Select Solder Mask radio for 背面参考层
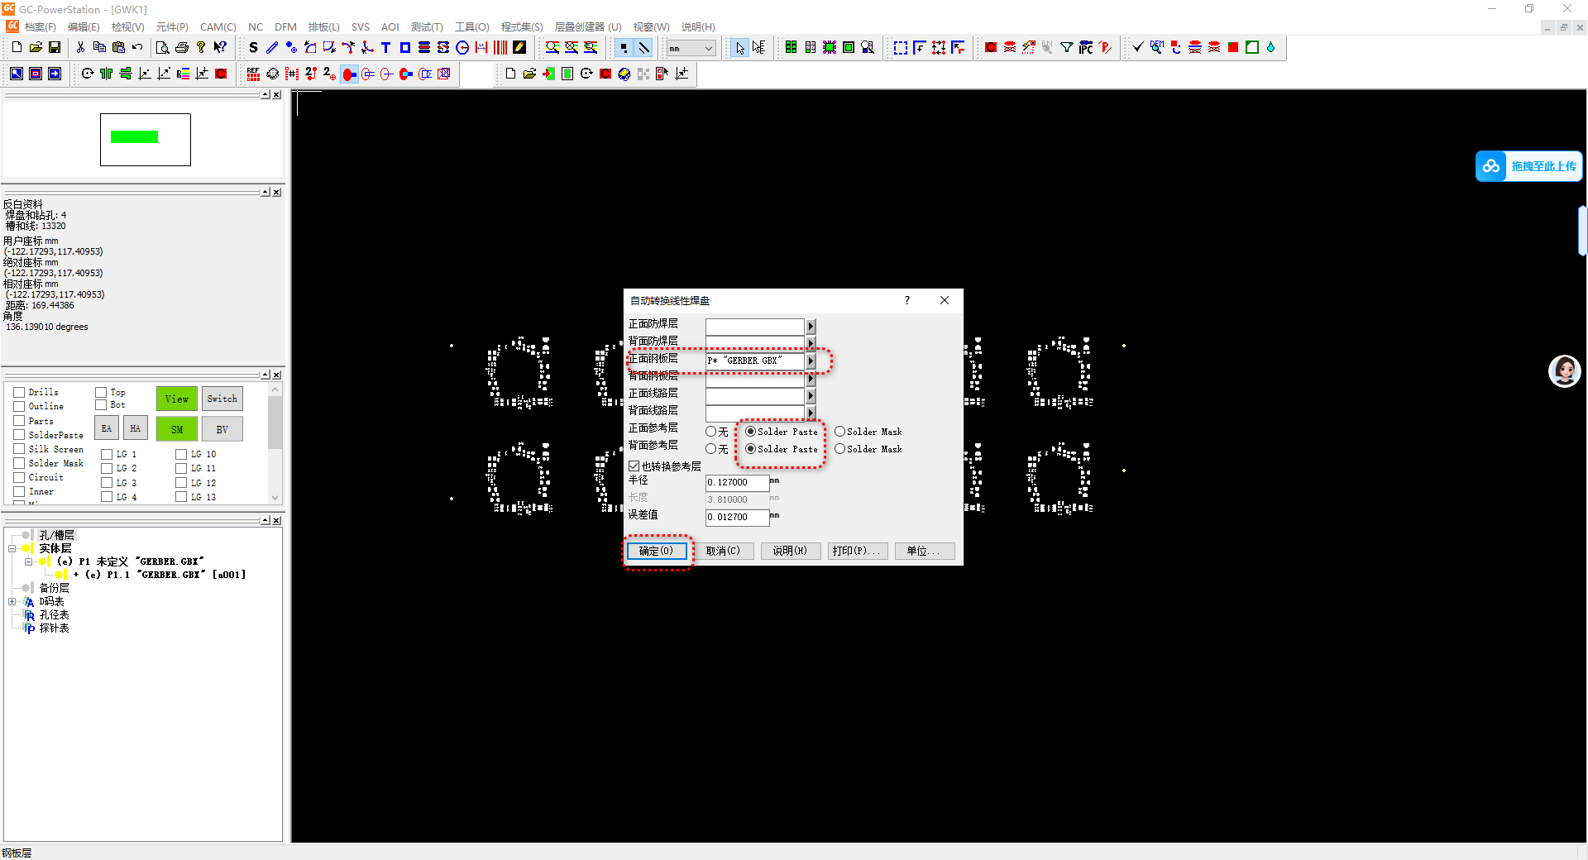The image size is (1588, 860). coord(839,449)
